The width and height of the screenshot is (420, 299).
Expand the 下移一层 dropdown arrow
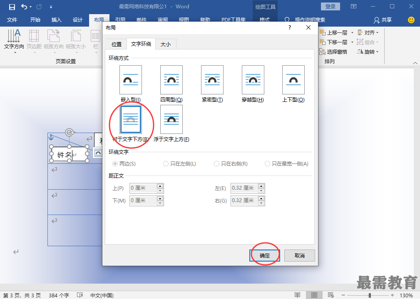[352, 42]
